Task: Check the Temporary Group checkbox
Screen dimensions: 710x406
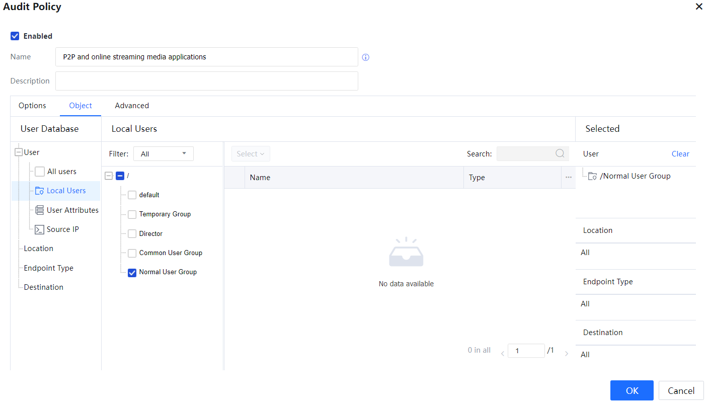Action: 132,214
